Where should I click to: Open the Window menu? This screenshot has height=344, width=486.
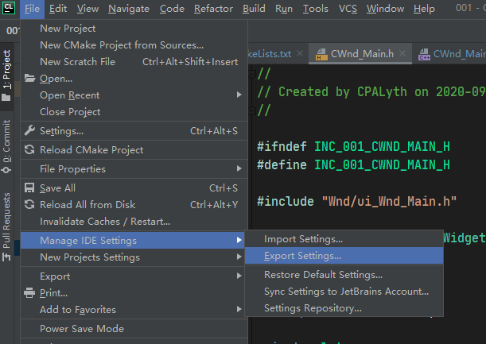point(385,9)
